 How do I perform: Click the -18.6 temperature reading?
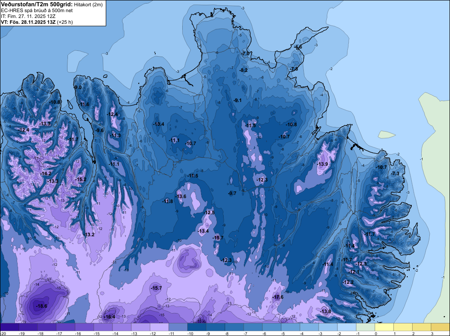point(41,306)
